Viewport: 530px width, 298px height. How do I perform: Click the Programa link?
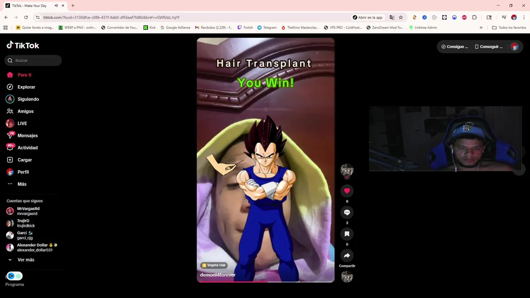pyautogui.click(x=14, y=284)
